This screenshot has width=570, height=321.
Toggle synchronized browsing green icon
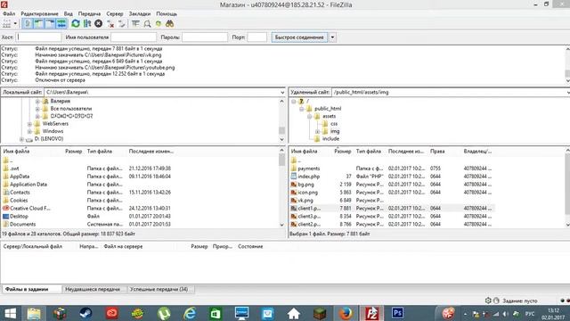tap(159, 24)
